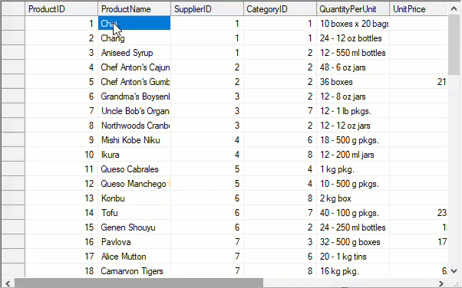Viewport: 462px width, 288px height.
Task: Click the QuantityPerUnit column header
Action: coord(353,9)
